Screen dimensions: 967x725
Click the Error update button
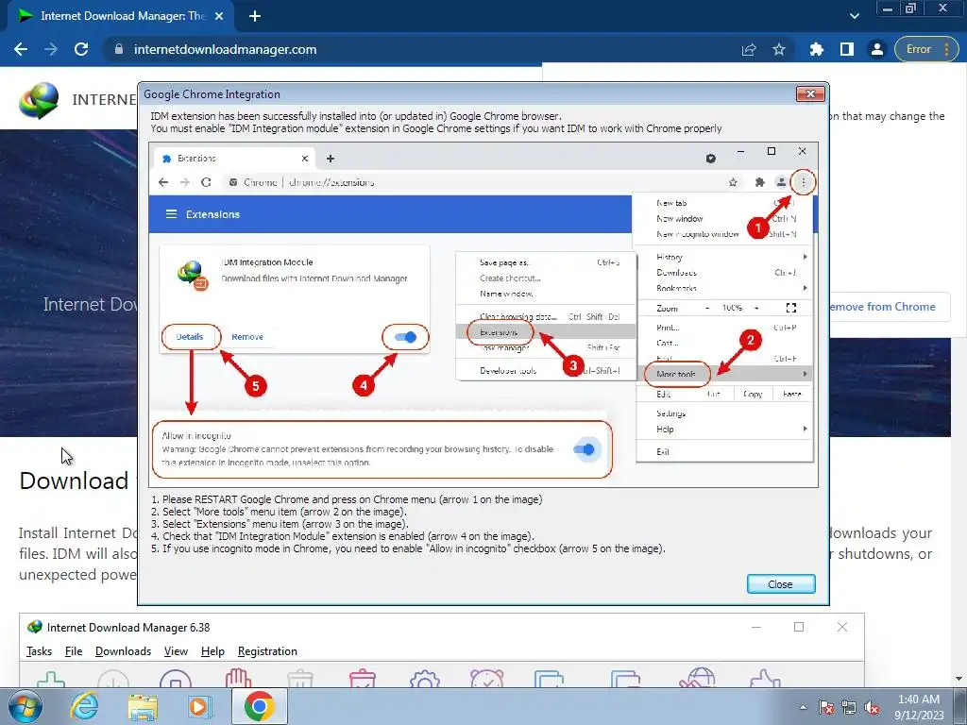(918, 49)
